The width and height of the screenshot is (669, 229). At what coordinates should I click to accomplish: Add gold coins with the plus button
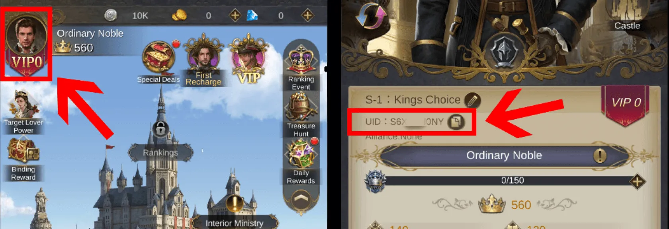(x=235, y=16)
